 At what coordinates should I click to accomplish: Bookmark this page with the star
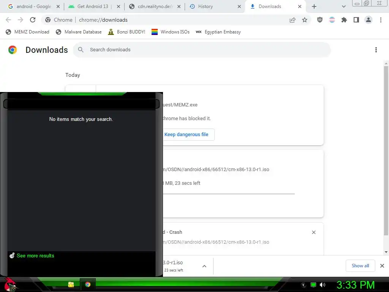tap(305, 20)
